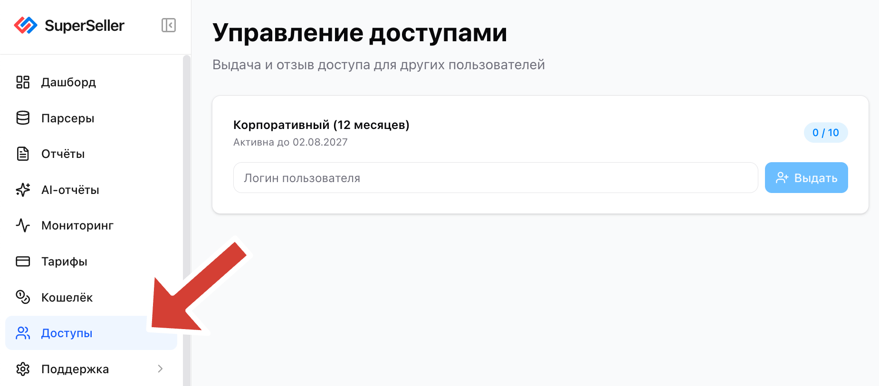Click the Дашборд grid icon
The width and height of the screenshot is (879, 386).
click(x=23, y=82)
